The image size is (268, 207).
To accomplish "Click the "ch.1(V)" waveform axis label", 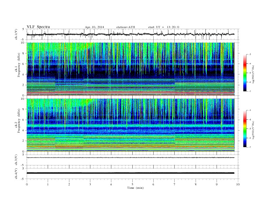I will pos(16,34).
